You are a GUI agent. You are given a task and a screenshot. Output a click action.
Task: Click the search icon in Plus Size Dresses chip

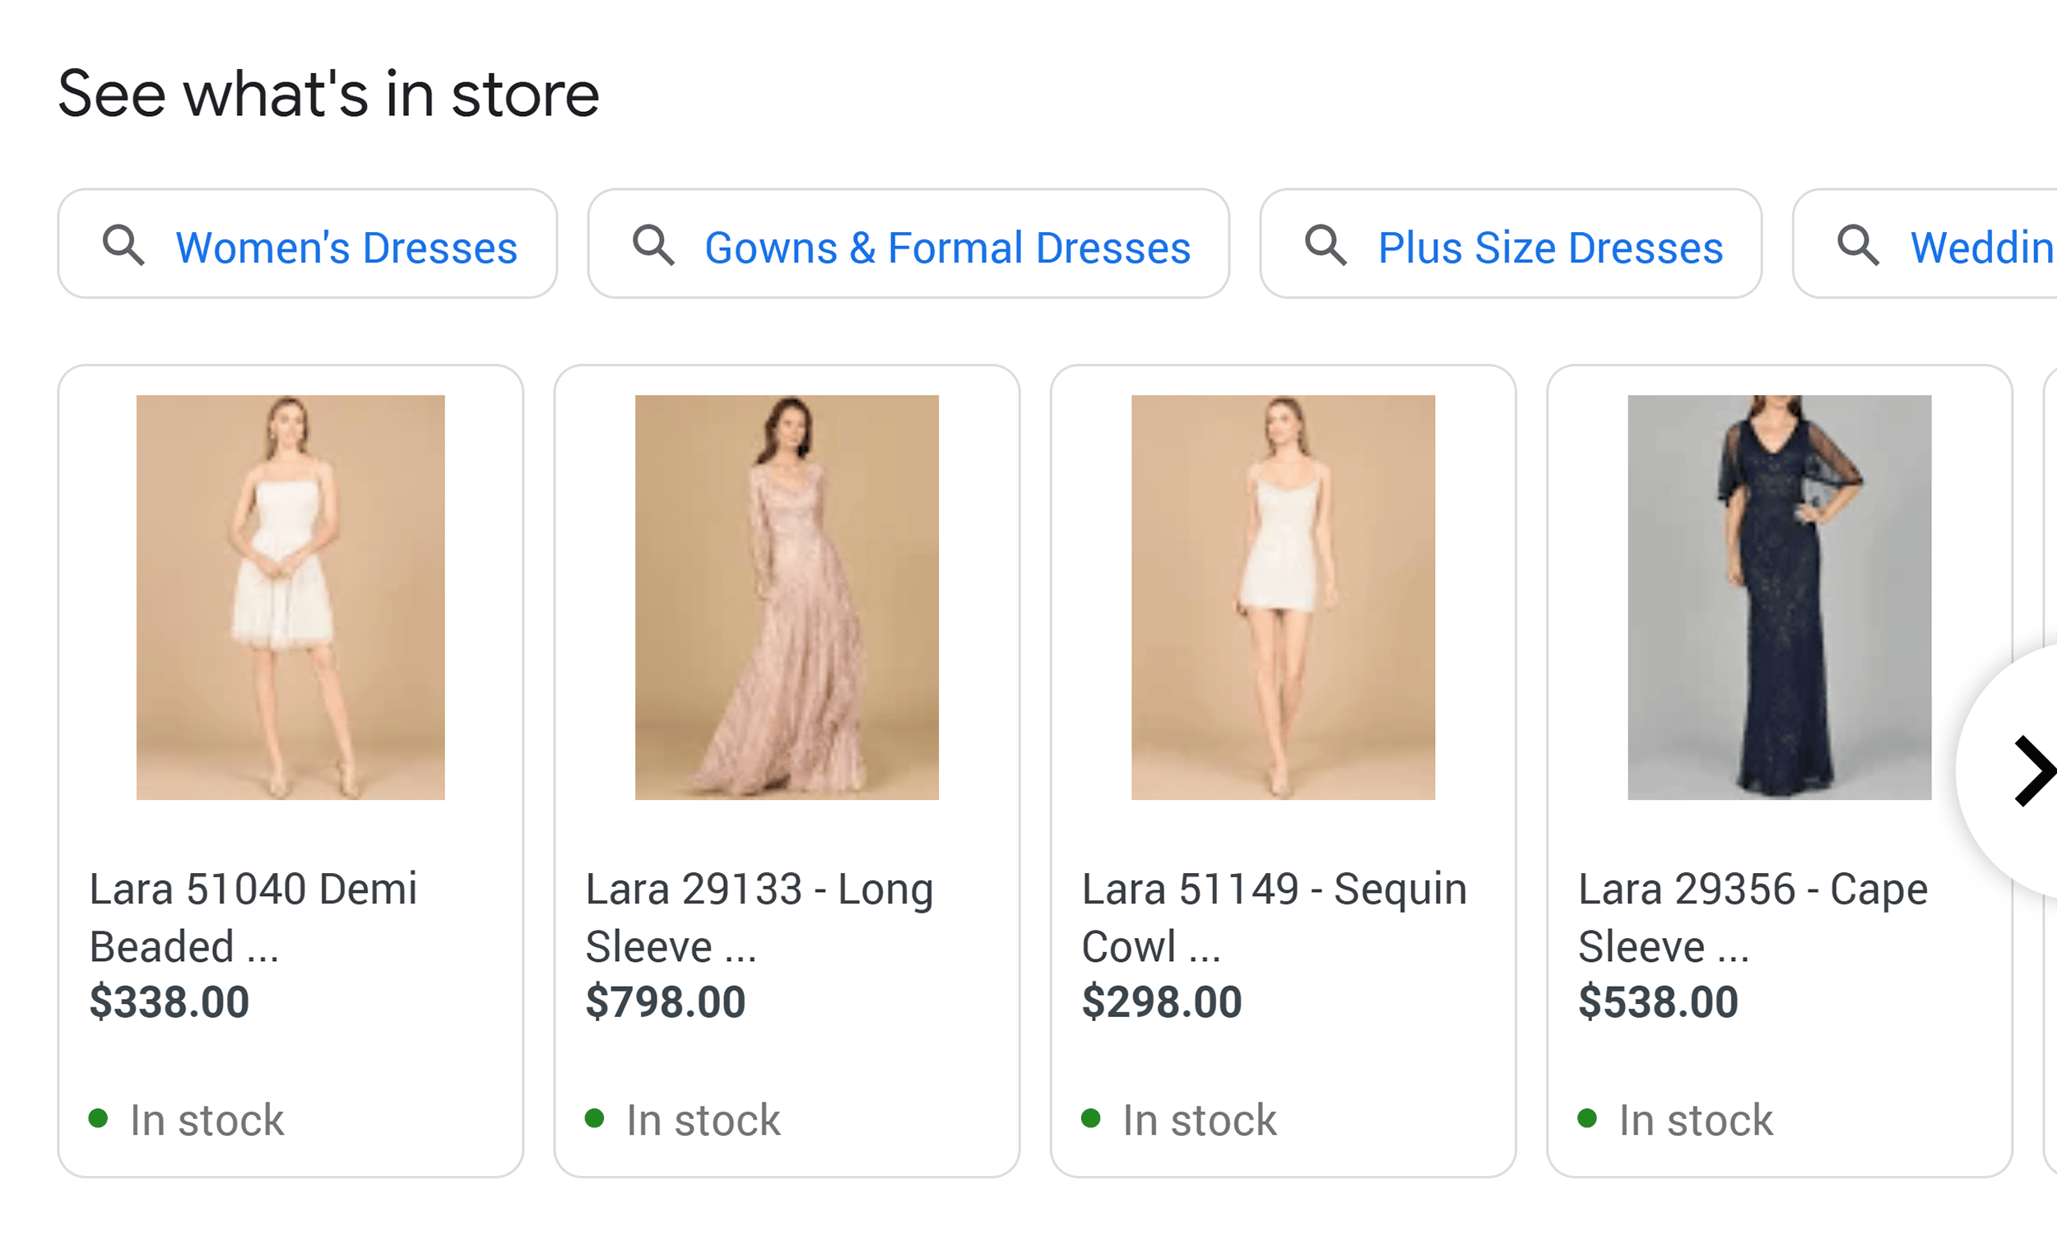1326,244
